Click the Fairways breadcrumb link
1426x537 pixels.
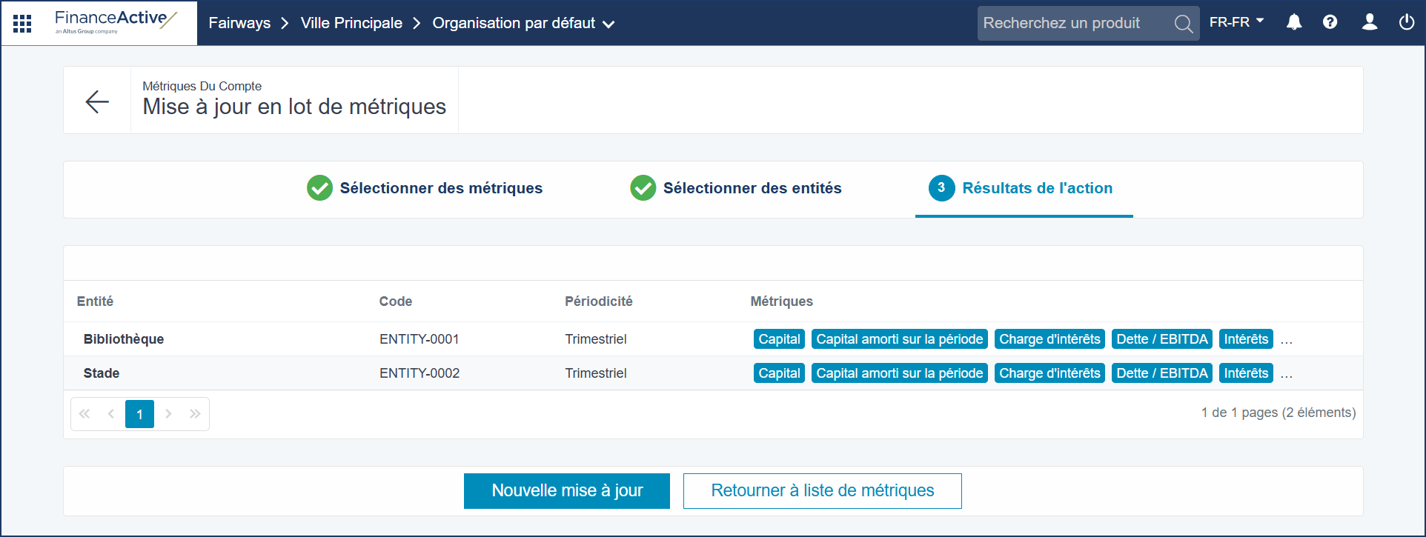coord(239,24)
